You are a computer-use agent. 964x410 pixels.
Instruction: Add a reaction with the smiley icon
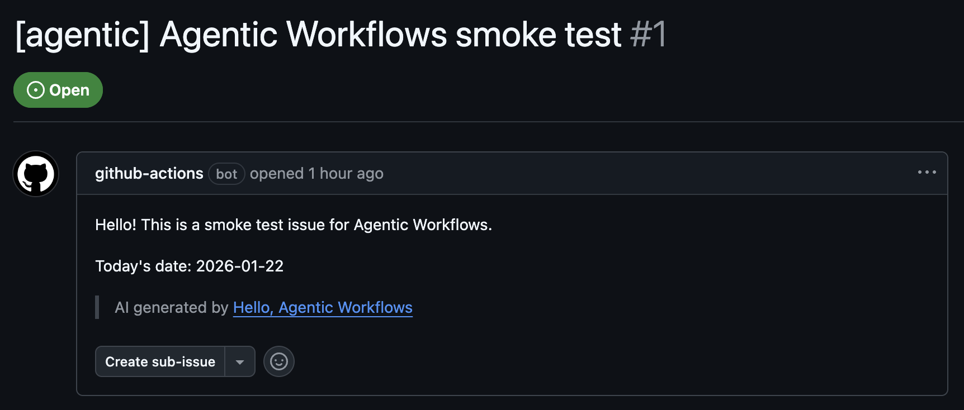pyautogui.click(x=279, y=362)
